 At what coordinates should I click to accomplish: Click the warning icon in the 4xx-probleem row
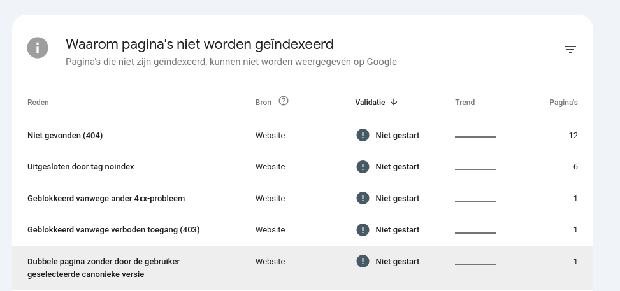tap(363, 198)
